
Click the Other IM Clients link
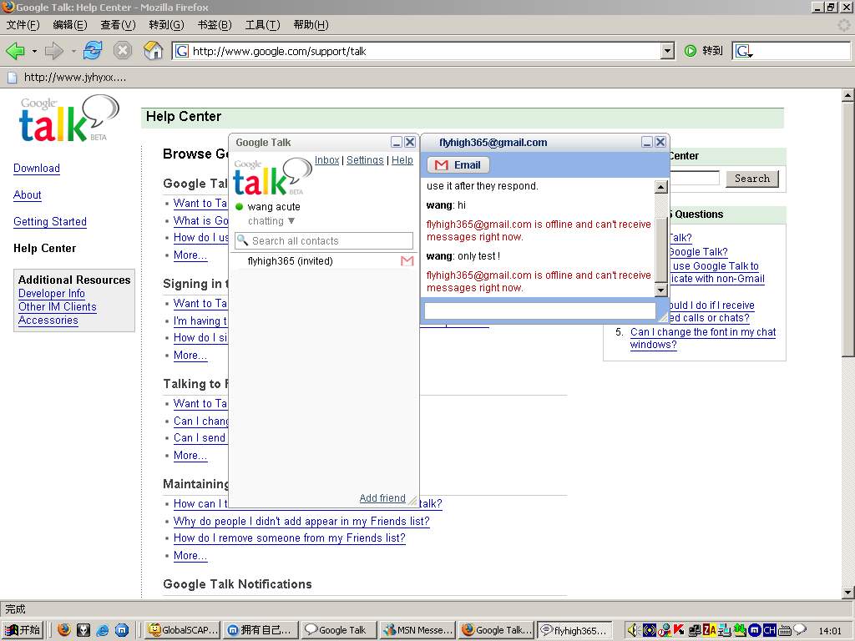tap(58, 307)
